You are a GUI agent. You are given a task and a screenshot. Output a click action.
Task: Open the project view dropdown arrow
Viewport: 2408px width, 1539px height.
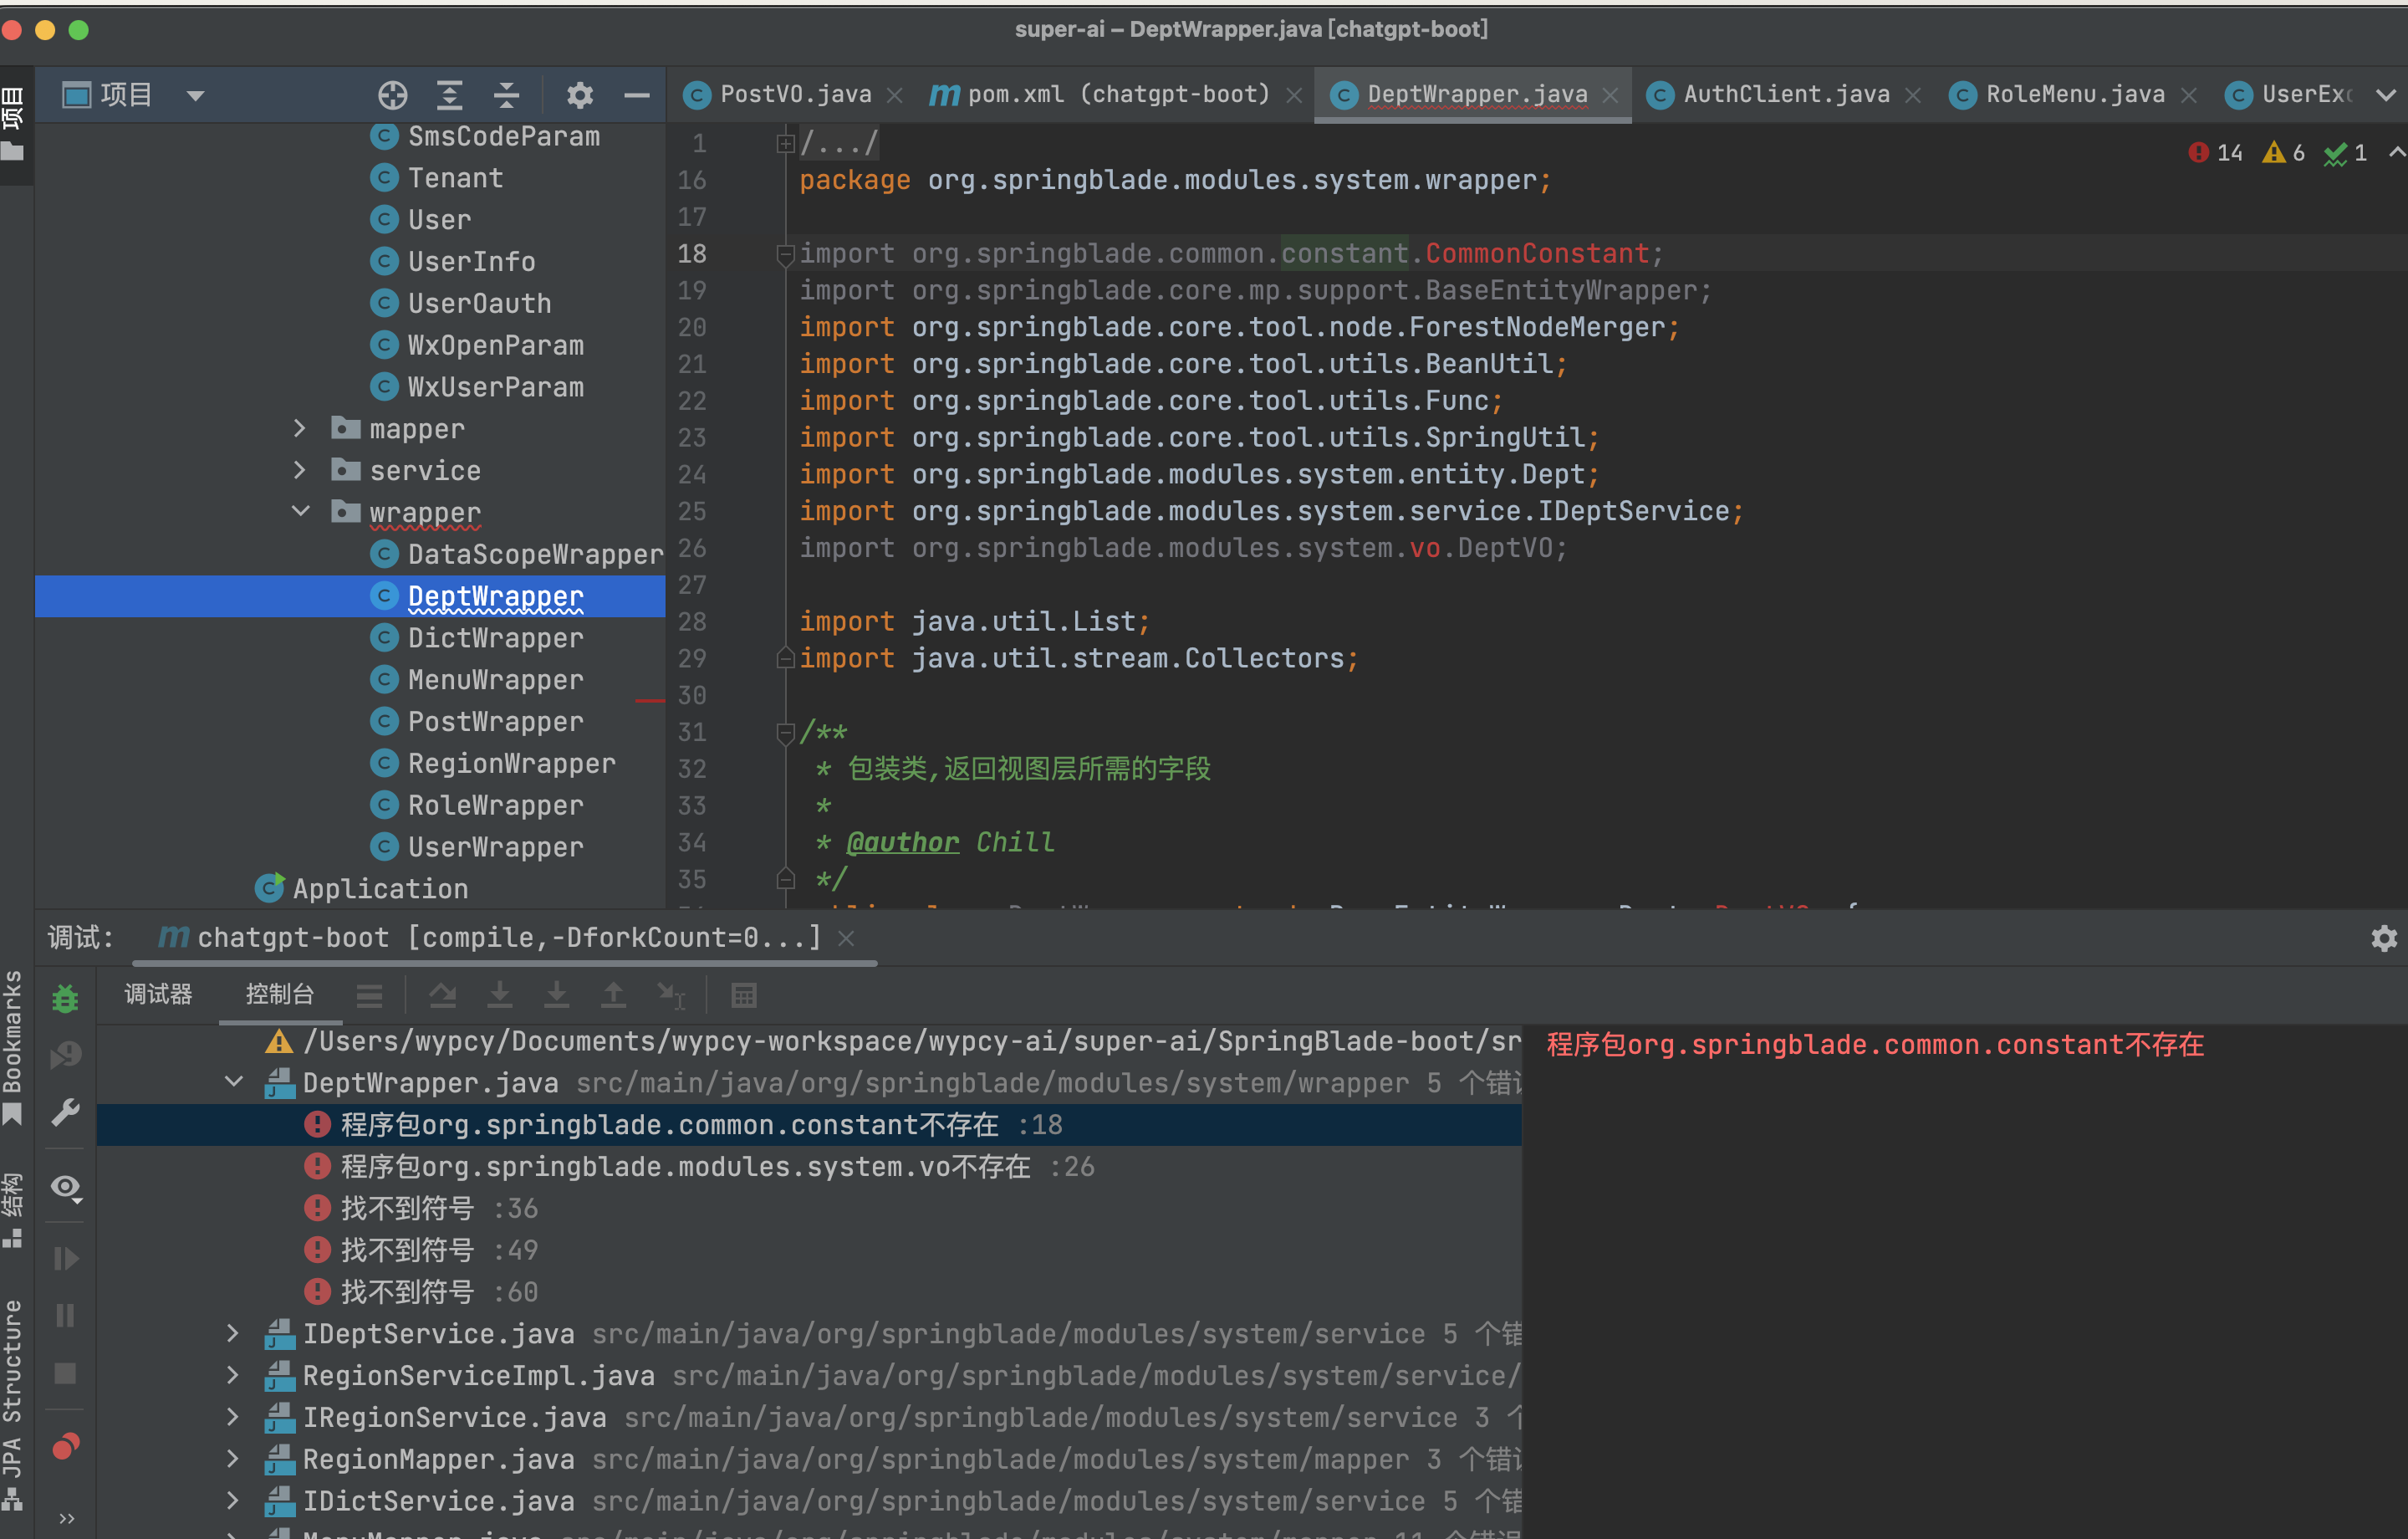click(x=196, y=96)
